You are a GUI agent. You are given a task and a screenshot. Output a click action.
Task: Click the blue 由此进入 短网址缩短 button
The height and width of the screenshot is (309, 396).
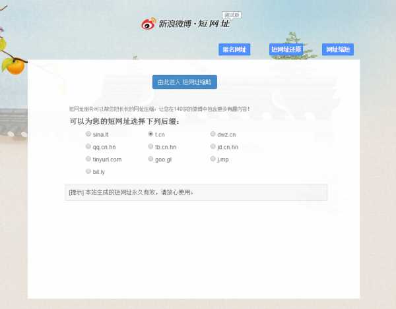(x=185, y=82)
